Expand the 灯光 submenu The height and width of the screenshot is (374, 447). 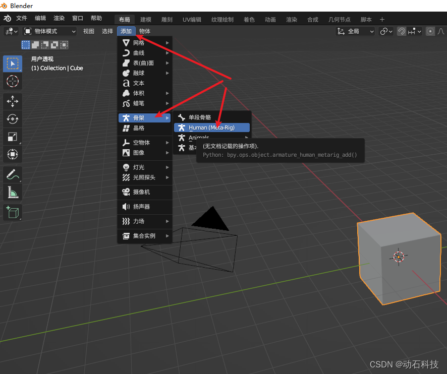(145, 167)
